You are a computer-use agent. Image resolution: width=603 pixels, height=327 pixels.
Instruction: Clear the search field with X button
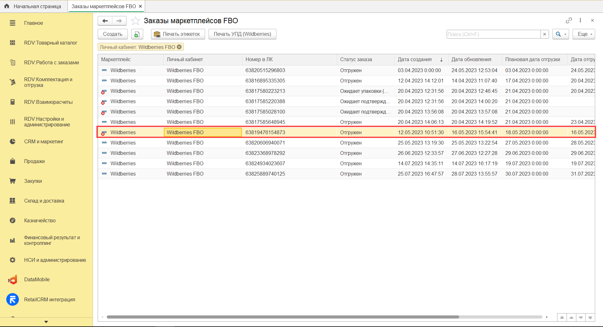point(545,34)
